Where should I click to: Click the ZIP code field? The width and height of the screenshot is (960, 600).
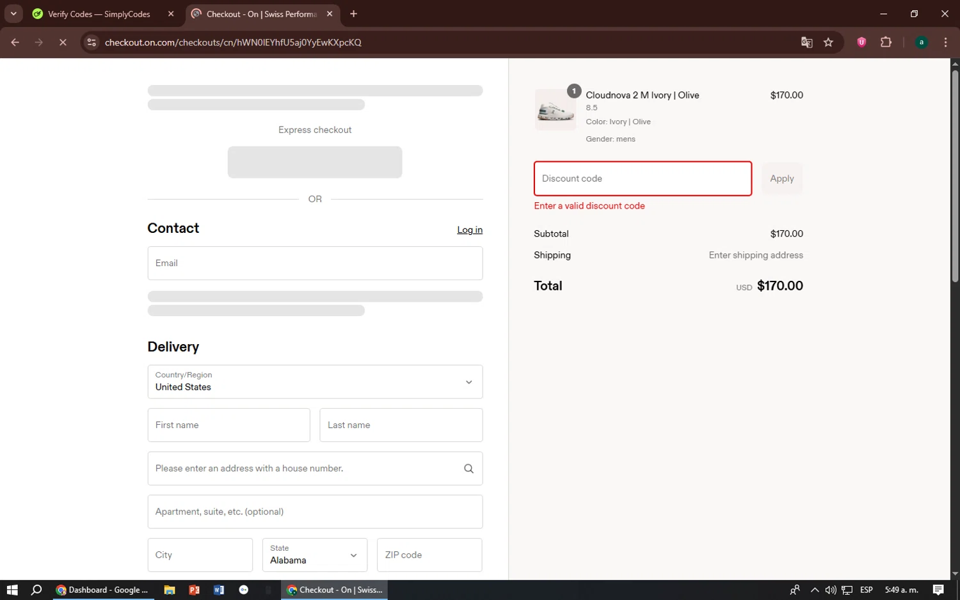coord(429,555)
